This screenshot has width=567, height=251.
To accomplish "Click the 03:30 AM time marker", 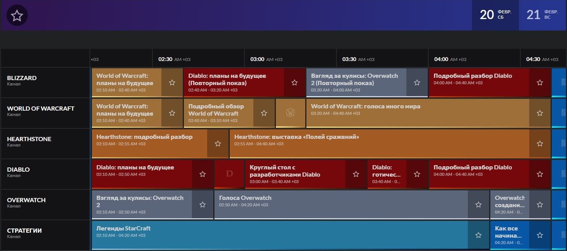I will click(358, 59).
